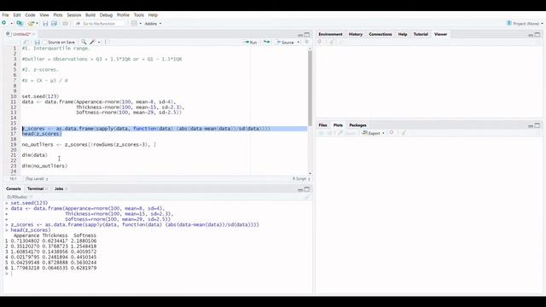This screenshot has width=546, height=307.
Task: Click the Zoom button in Plots pane
Action: coord(346,133)
